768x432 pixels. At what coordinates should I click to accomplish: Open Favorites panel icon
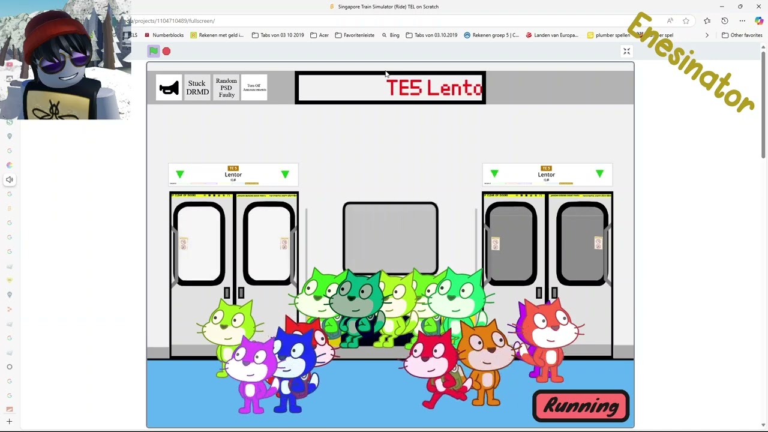click(x=707, y=21)
